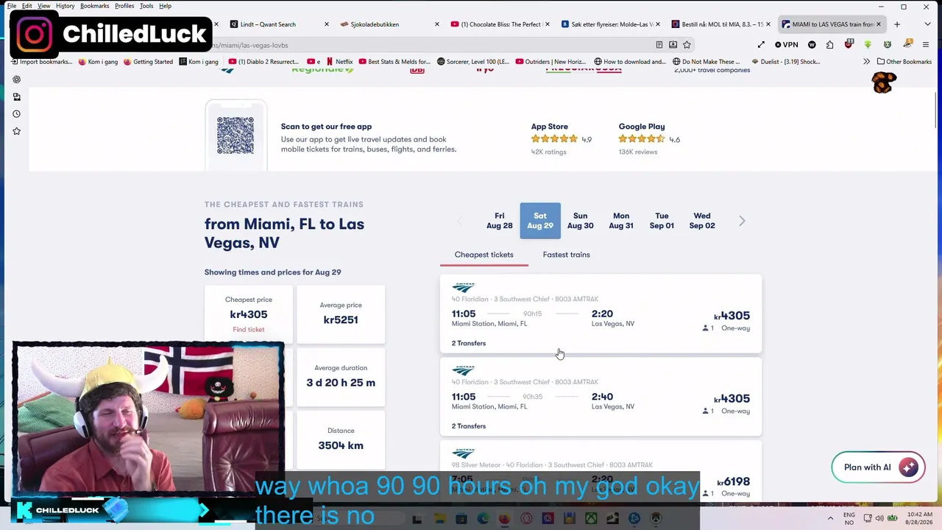The image size is (942, 530).
Task: Click the 3504 km distance value
Action: [x=341, y=445]
